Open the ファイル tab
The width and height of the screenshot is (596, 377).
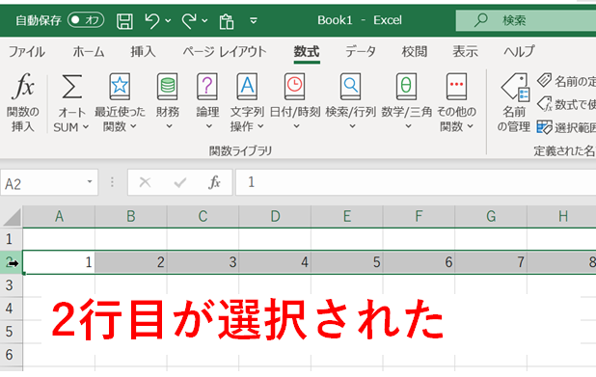tap(27, 51)
